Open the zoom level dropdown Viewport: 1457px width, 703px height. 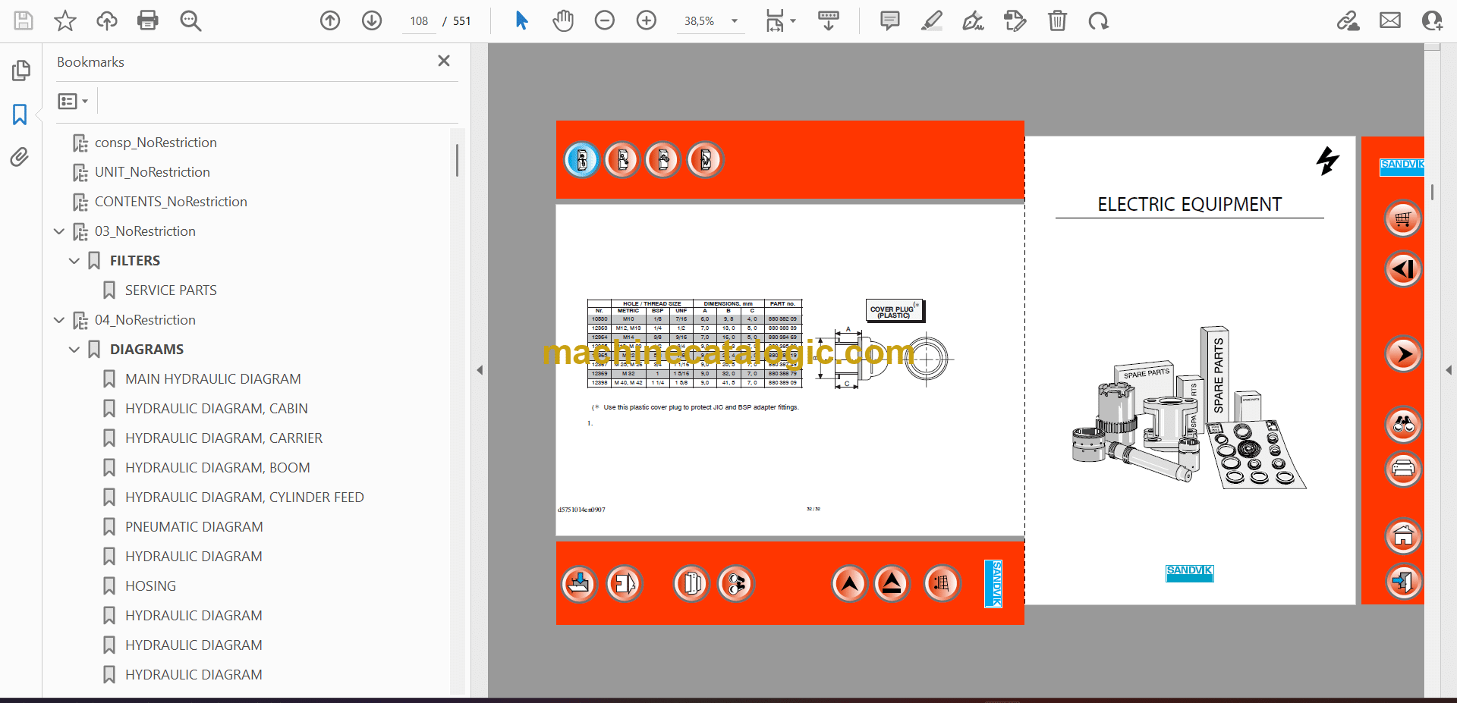pyautogui.click(x=734, y=21)
